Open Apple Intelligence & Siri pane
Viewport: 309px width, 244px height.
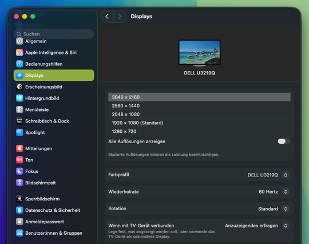[x=54, y=53]
